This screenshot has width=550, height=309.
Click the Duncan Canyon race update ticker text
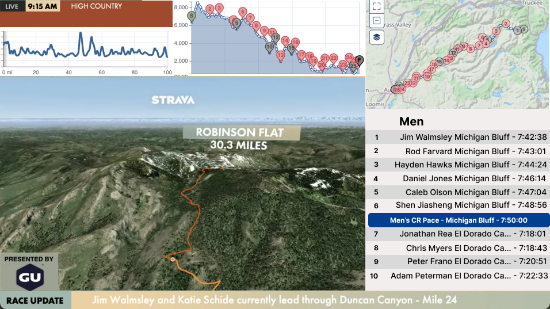pyautogui.click(x=274, y=300)
